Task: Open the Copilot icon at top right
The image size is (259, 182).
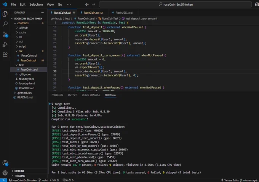Action: [x=257, y=5]
